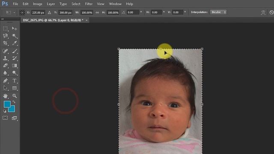The image size is (274, 154).
Task: Open the Interpolation Bicubic dropdown
Action: (x=218, y=12)
